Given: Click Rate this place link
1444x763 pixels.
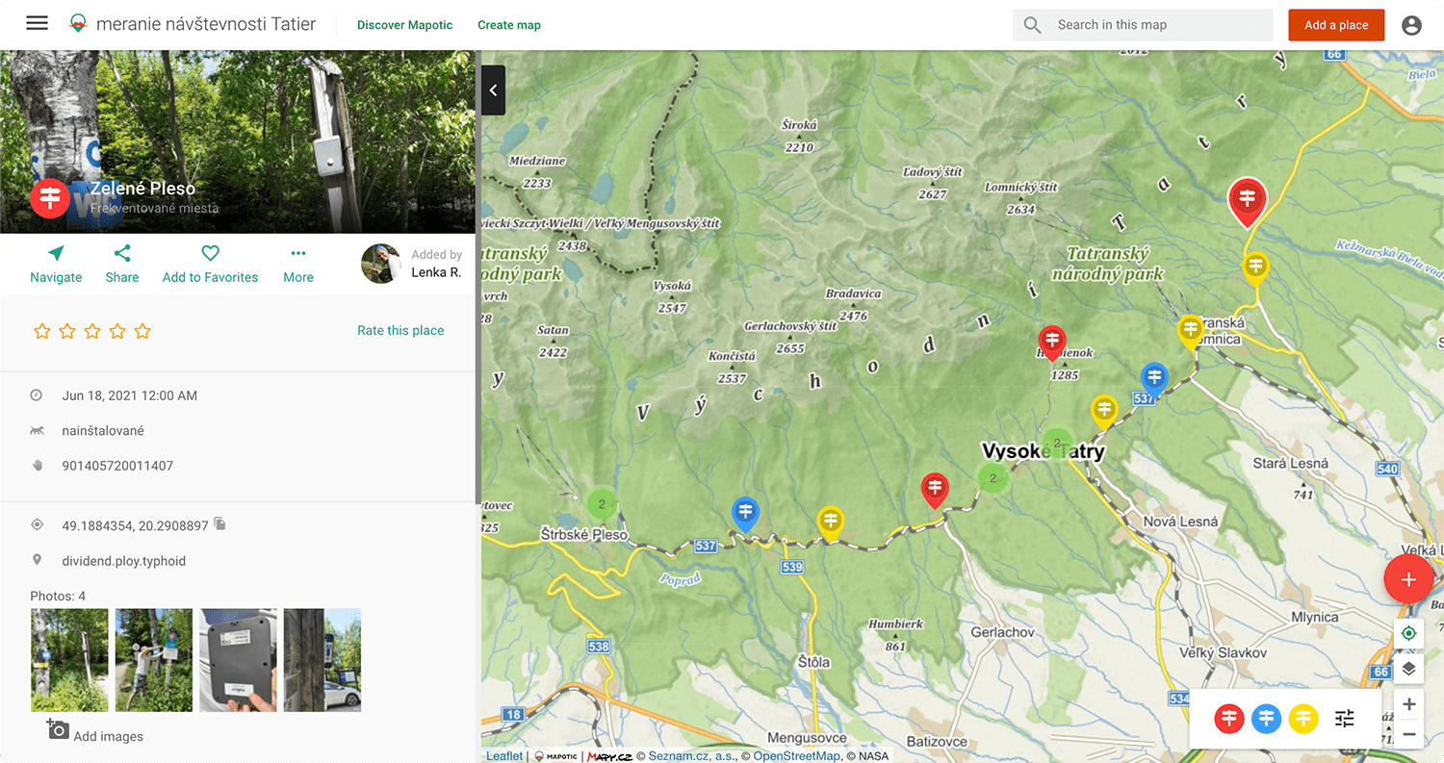Looking at the screenshot, I should coord(400,330).
